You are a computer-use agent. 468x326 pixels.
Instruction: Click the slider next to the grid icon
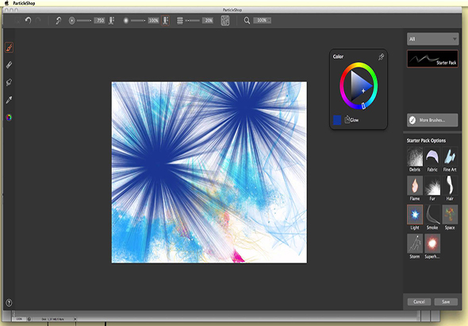(192, 21)
